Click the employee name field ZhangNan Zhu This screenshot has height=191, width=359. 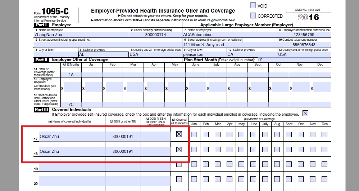pyautogui.click(x=81, y=35)
